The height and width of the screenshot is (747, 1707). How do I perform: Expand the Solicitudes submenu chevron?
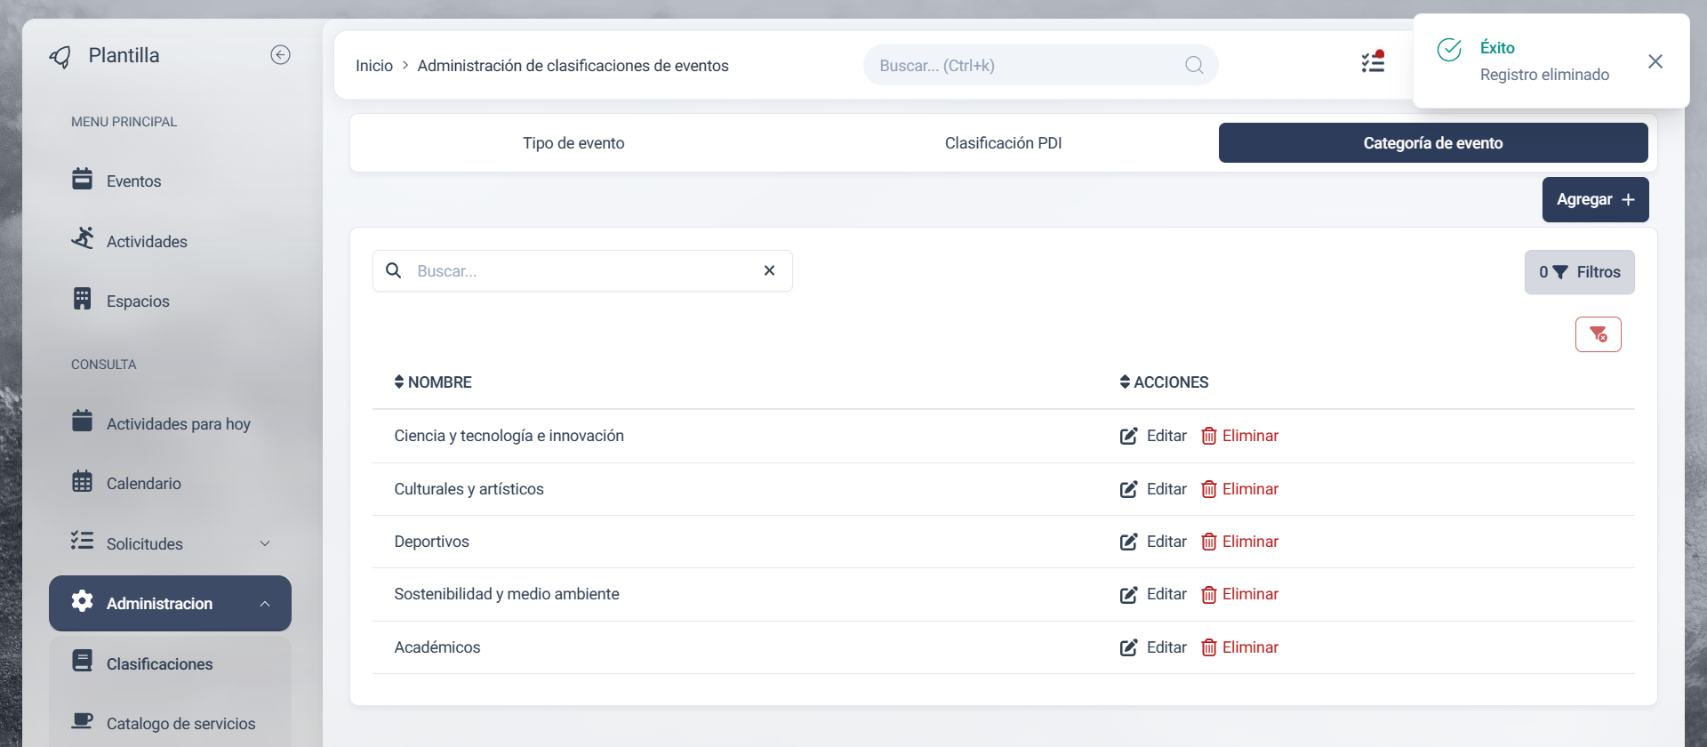(265, 543)
